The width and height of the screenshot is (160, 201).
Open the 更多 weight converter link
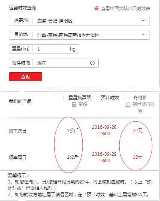[83, 104]
